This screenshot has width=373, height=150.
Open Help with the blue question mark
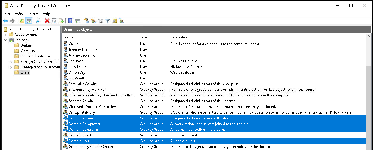pos(70,21)
